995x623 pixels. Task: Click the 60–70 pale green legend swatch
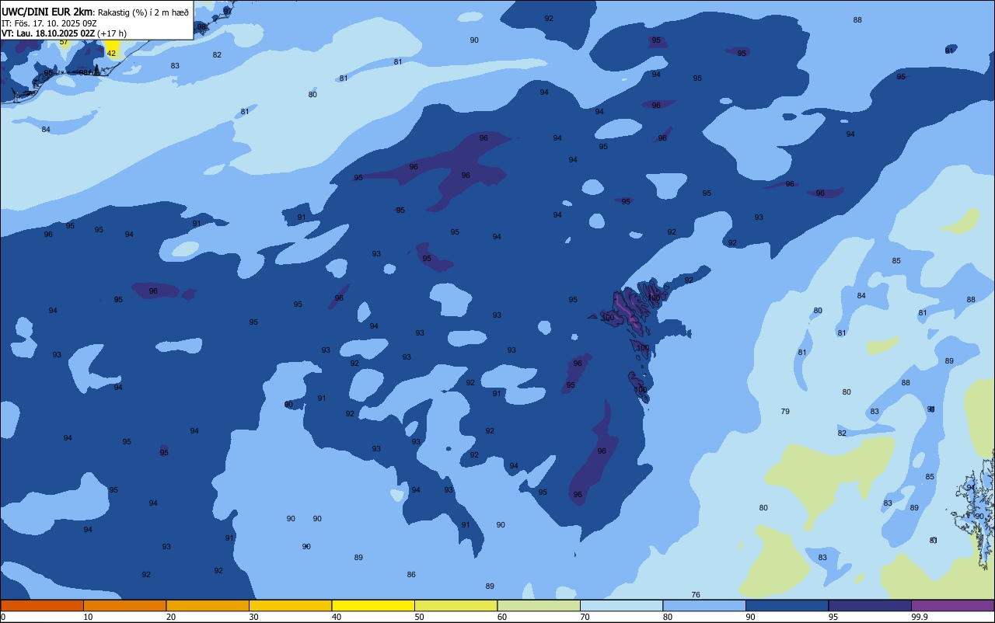[x=539, y=605]
